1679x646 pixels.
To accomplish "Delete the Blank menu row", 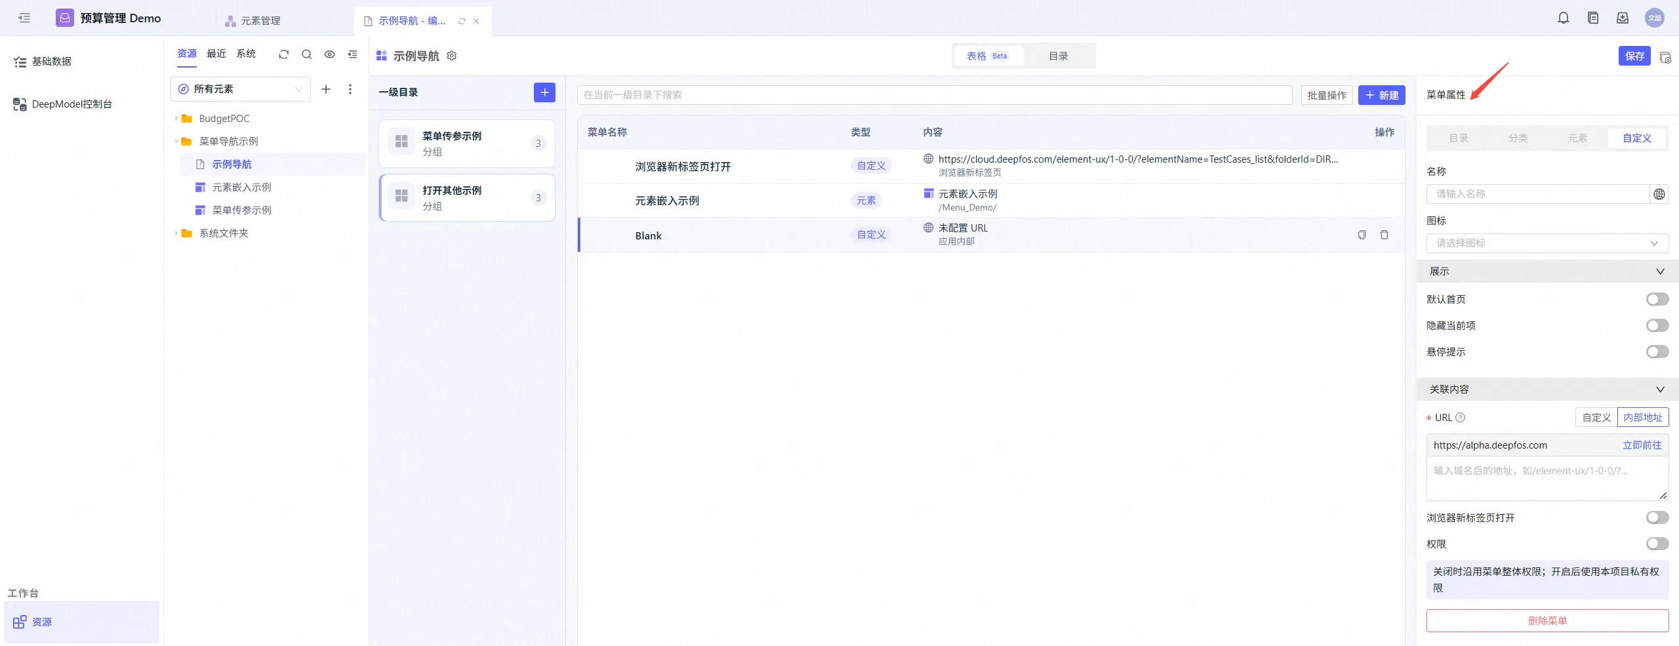I will pos(1385,235).
